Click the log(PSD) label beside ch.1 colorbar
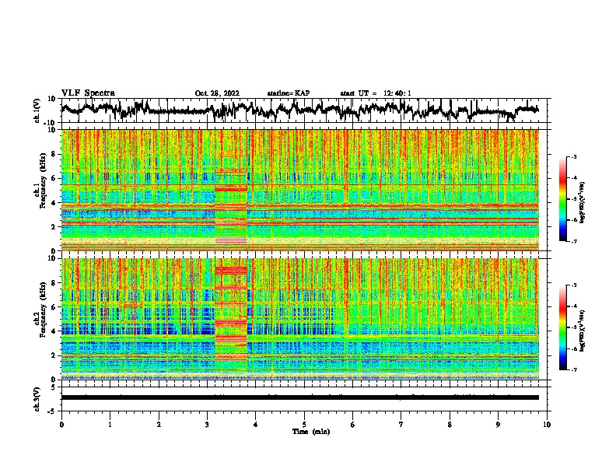 (x=583, y=203)
